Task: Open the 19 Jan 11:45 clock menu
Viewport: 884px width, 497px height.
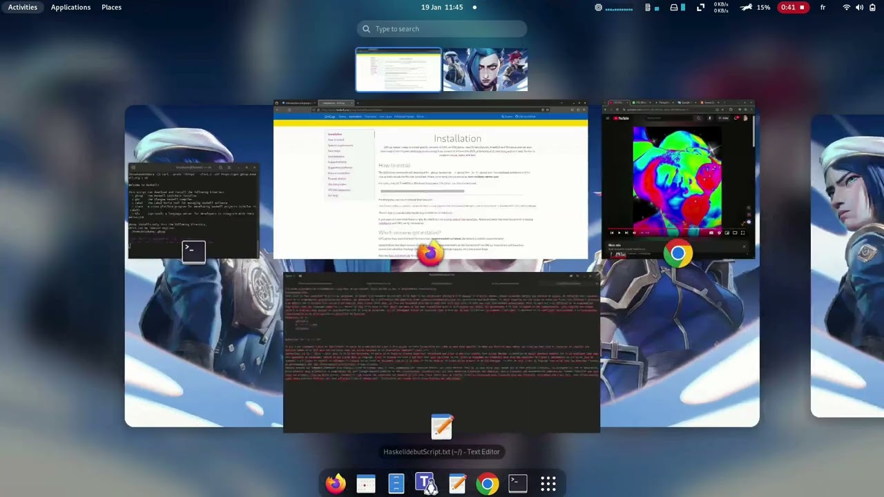Action: point(442,8)
